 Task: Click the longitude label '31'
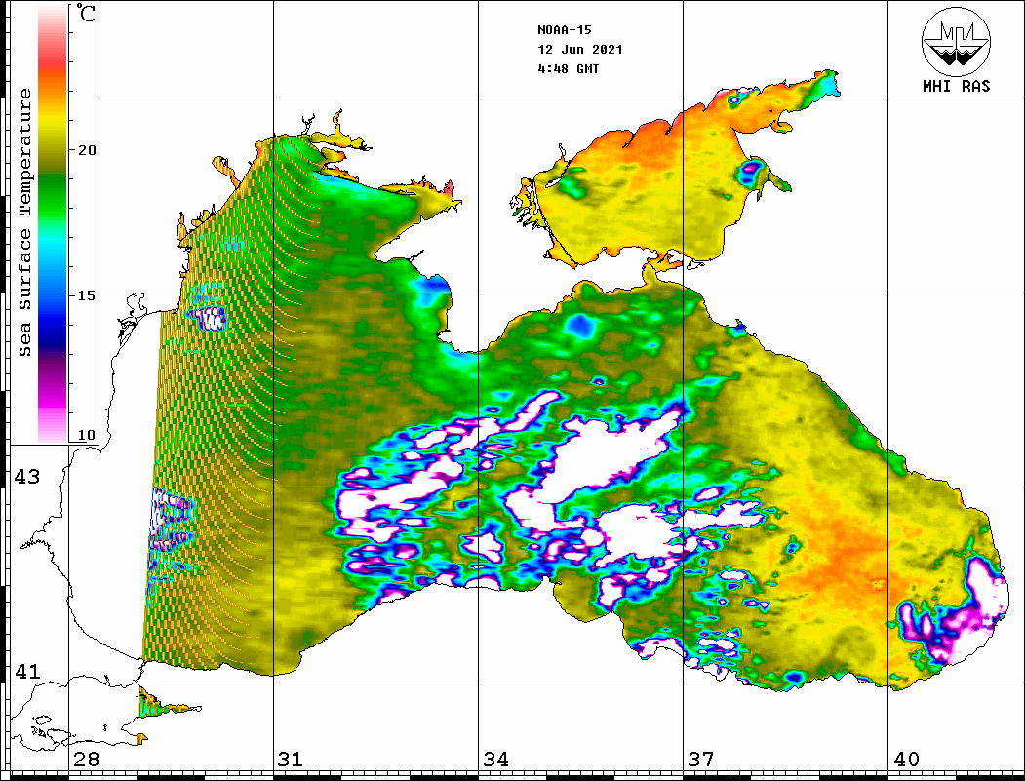[x=291, y=760]
